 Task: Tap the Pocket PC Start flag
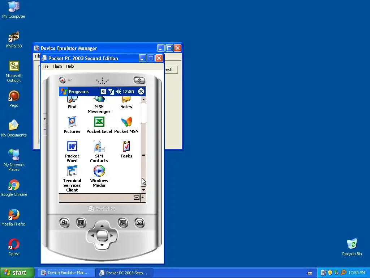pos(63,92)
